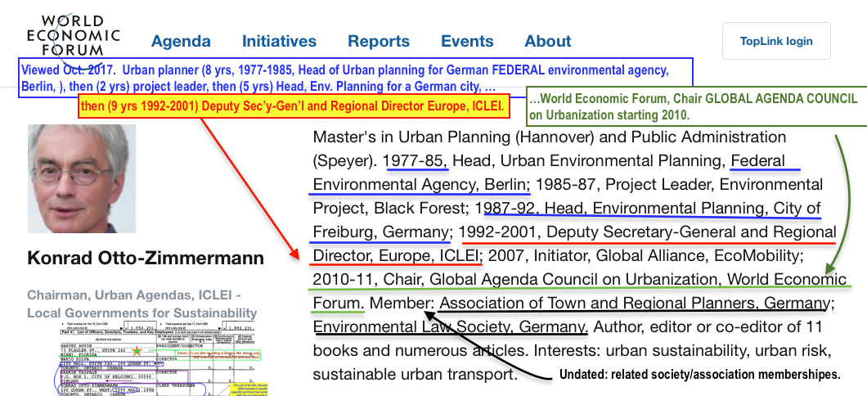Open the Agenda menu item

click(x=181, y=41)
